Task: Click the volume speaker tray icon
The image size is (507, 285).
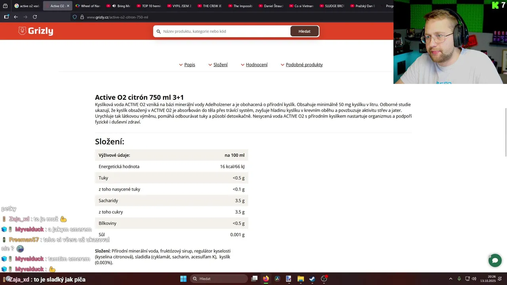Action: 474,279
